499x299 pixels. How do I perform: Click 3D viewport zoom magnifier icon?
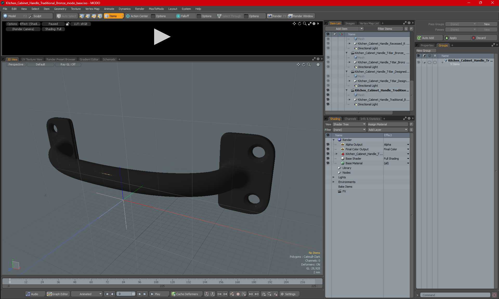click(309, 65)
